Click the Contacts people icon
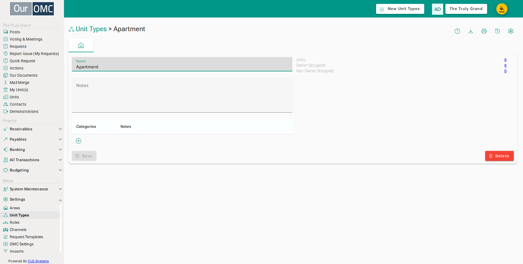This screenshot has width=523, height=264. (6, 104)
